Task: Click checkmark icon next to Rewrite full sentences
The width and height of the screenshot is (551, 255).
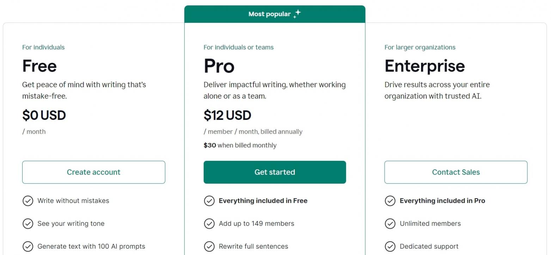Action: [209, 247]
